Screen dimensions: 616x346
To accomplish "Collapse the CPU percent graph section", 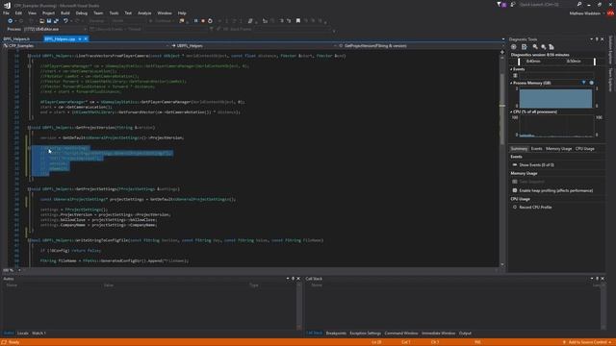I will tap(511, 111).
